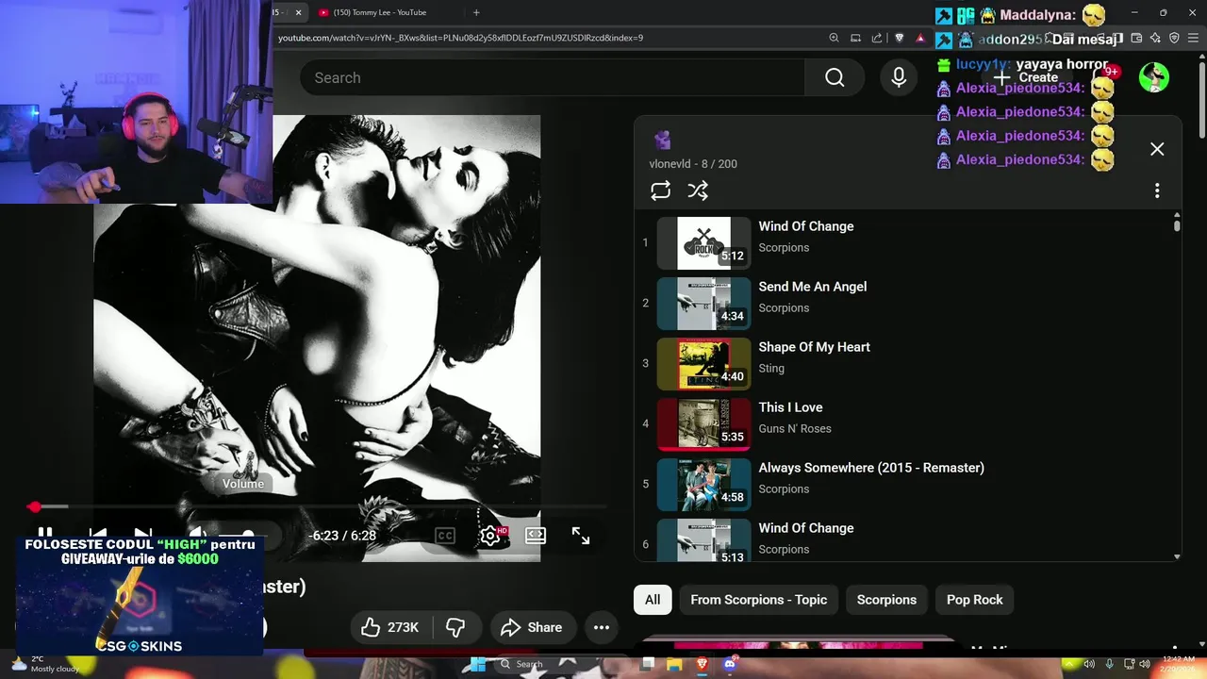Image resolution: width=1207 pixels, height=679 pixels.
Task: Share the current video
Action: tap(532, 627)
